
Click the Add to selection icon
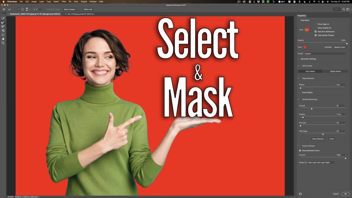coord(19,9)
